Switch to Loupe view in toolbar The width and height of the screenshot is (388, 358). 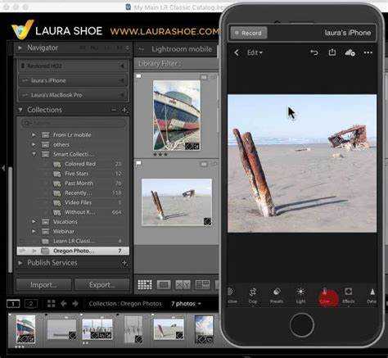[164, 285]
